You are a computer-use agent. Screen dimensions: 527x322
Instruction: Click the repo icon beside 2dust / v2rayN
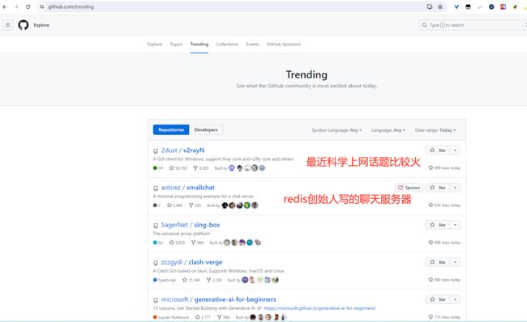tap(156, 151)
